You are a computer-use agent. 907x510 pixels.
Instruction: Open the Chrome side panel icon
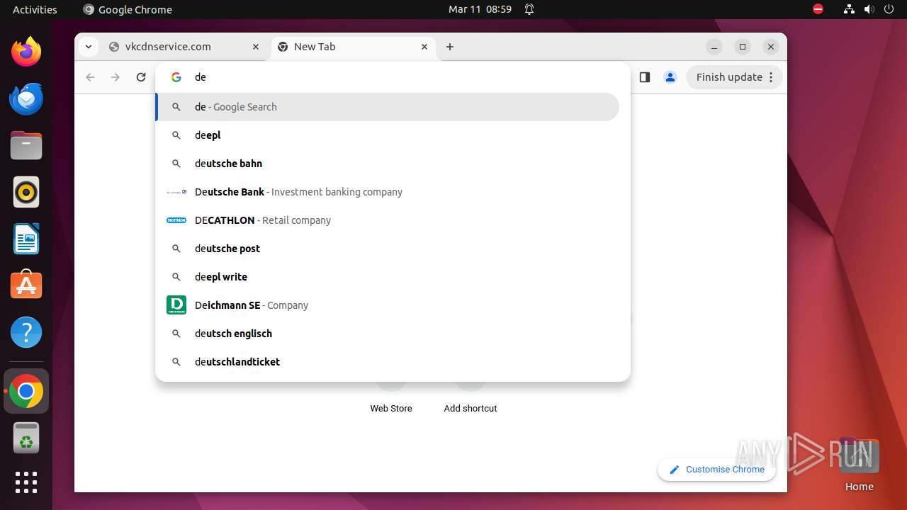point(644,77)
